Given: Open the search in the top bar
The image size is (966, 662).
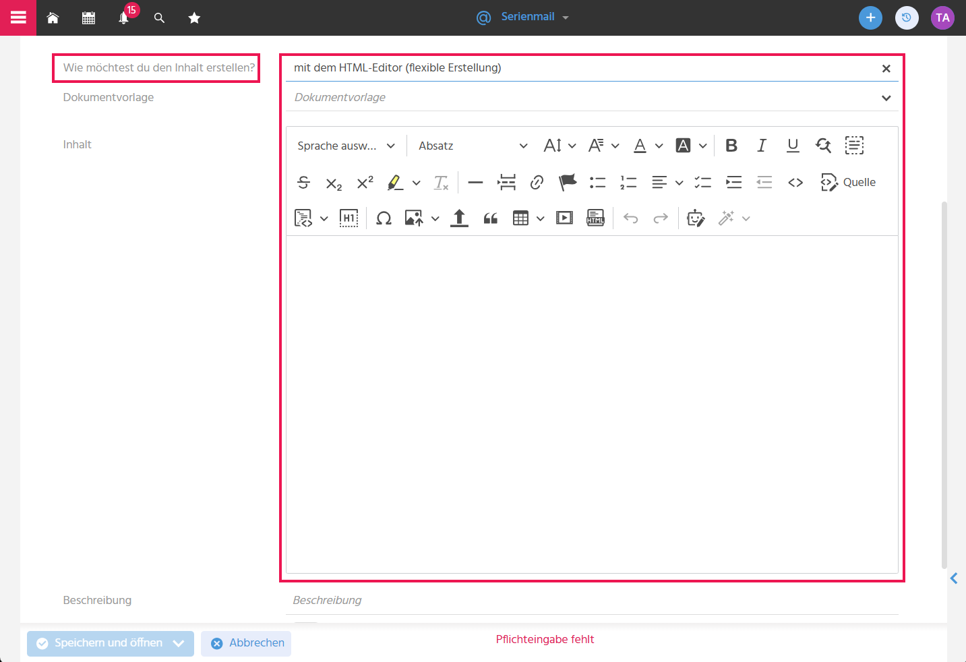Looking at the screenshot, I should (x=159, y=18).
